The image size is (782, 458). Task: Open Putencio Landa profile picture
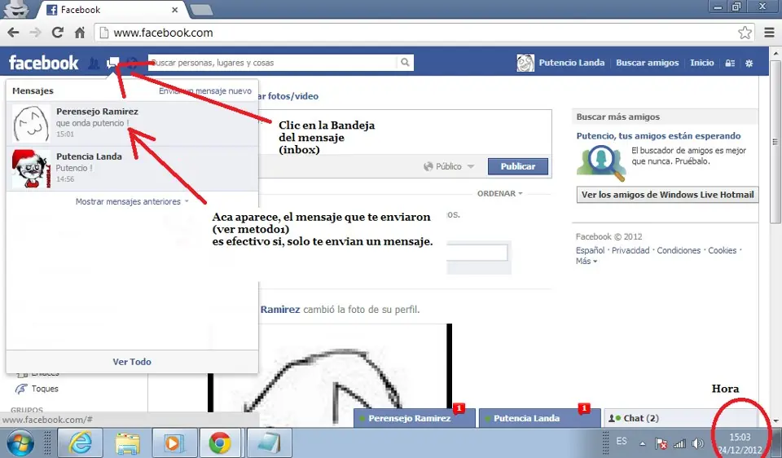click(525, 63)
